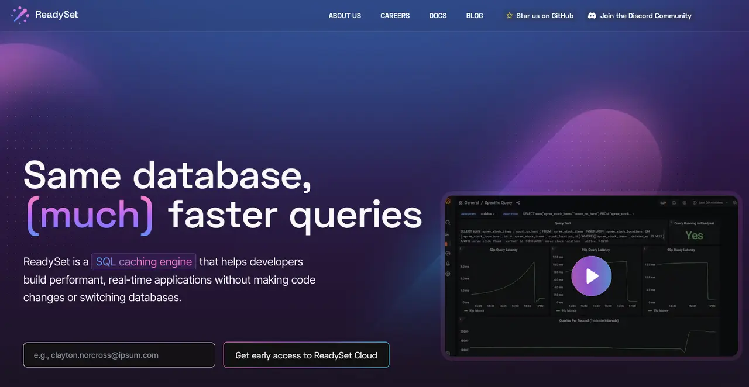
Task: Click the compass Explore icon in dashboard sidebar
Action: point(448,253)
